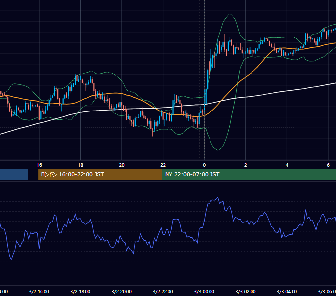Click the 3/2 22:00 time label
The image size is (336, 296).
[x=163, y=291]
